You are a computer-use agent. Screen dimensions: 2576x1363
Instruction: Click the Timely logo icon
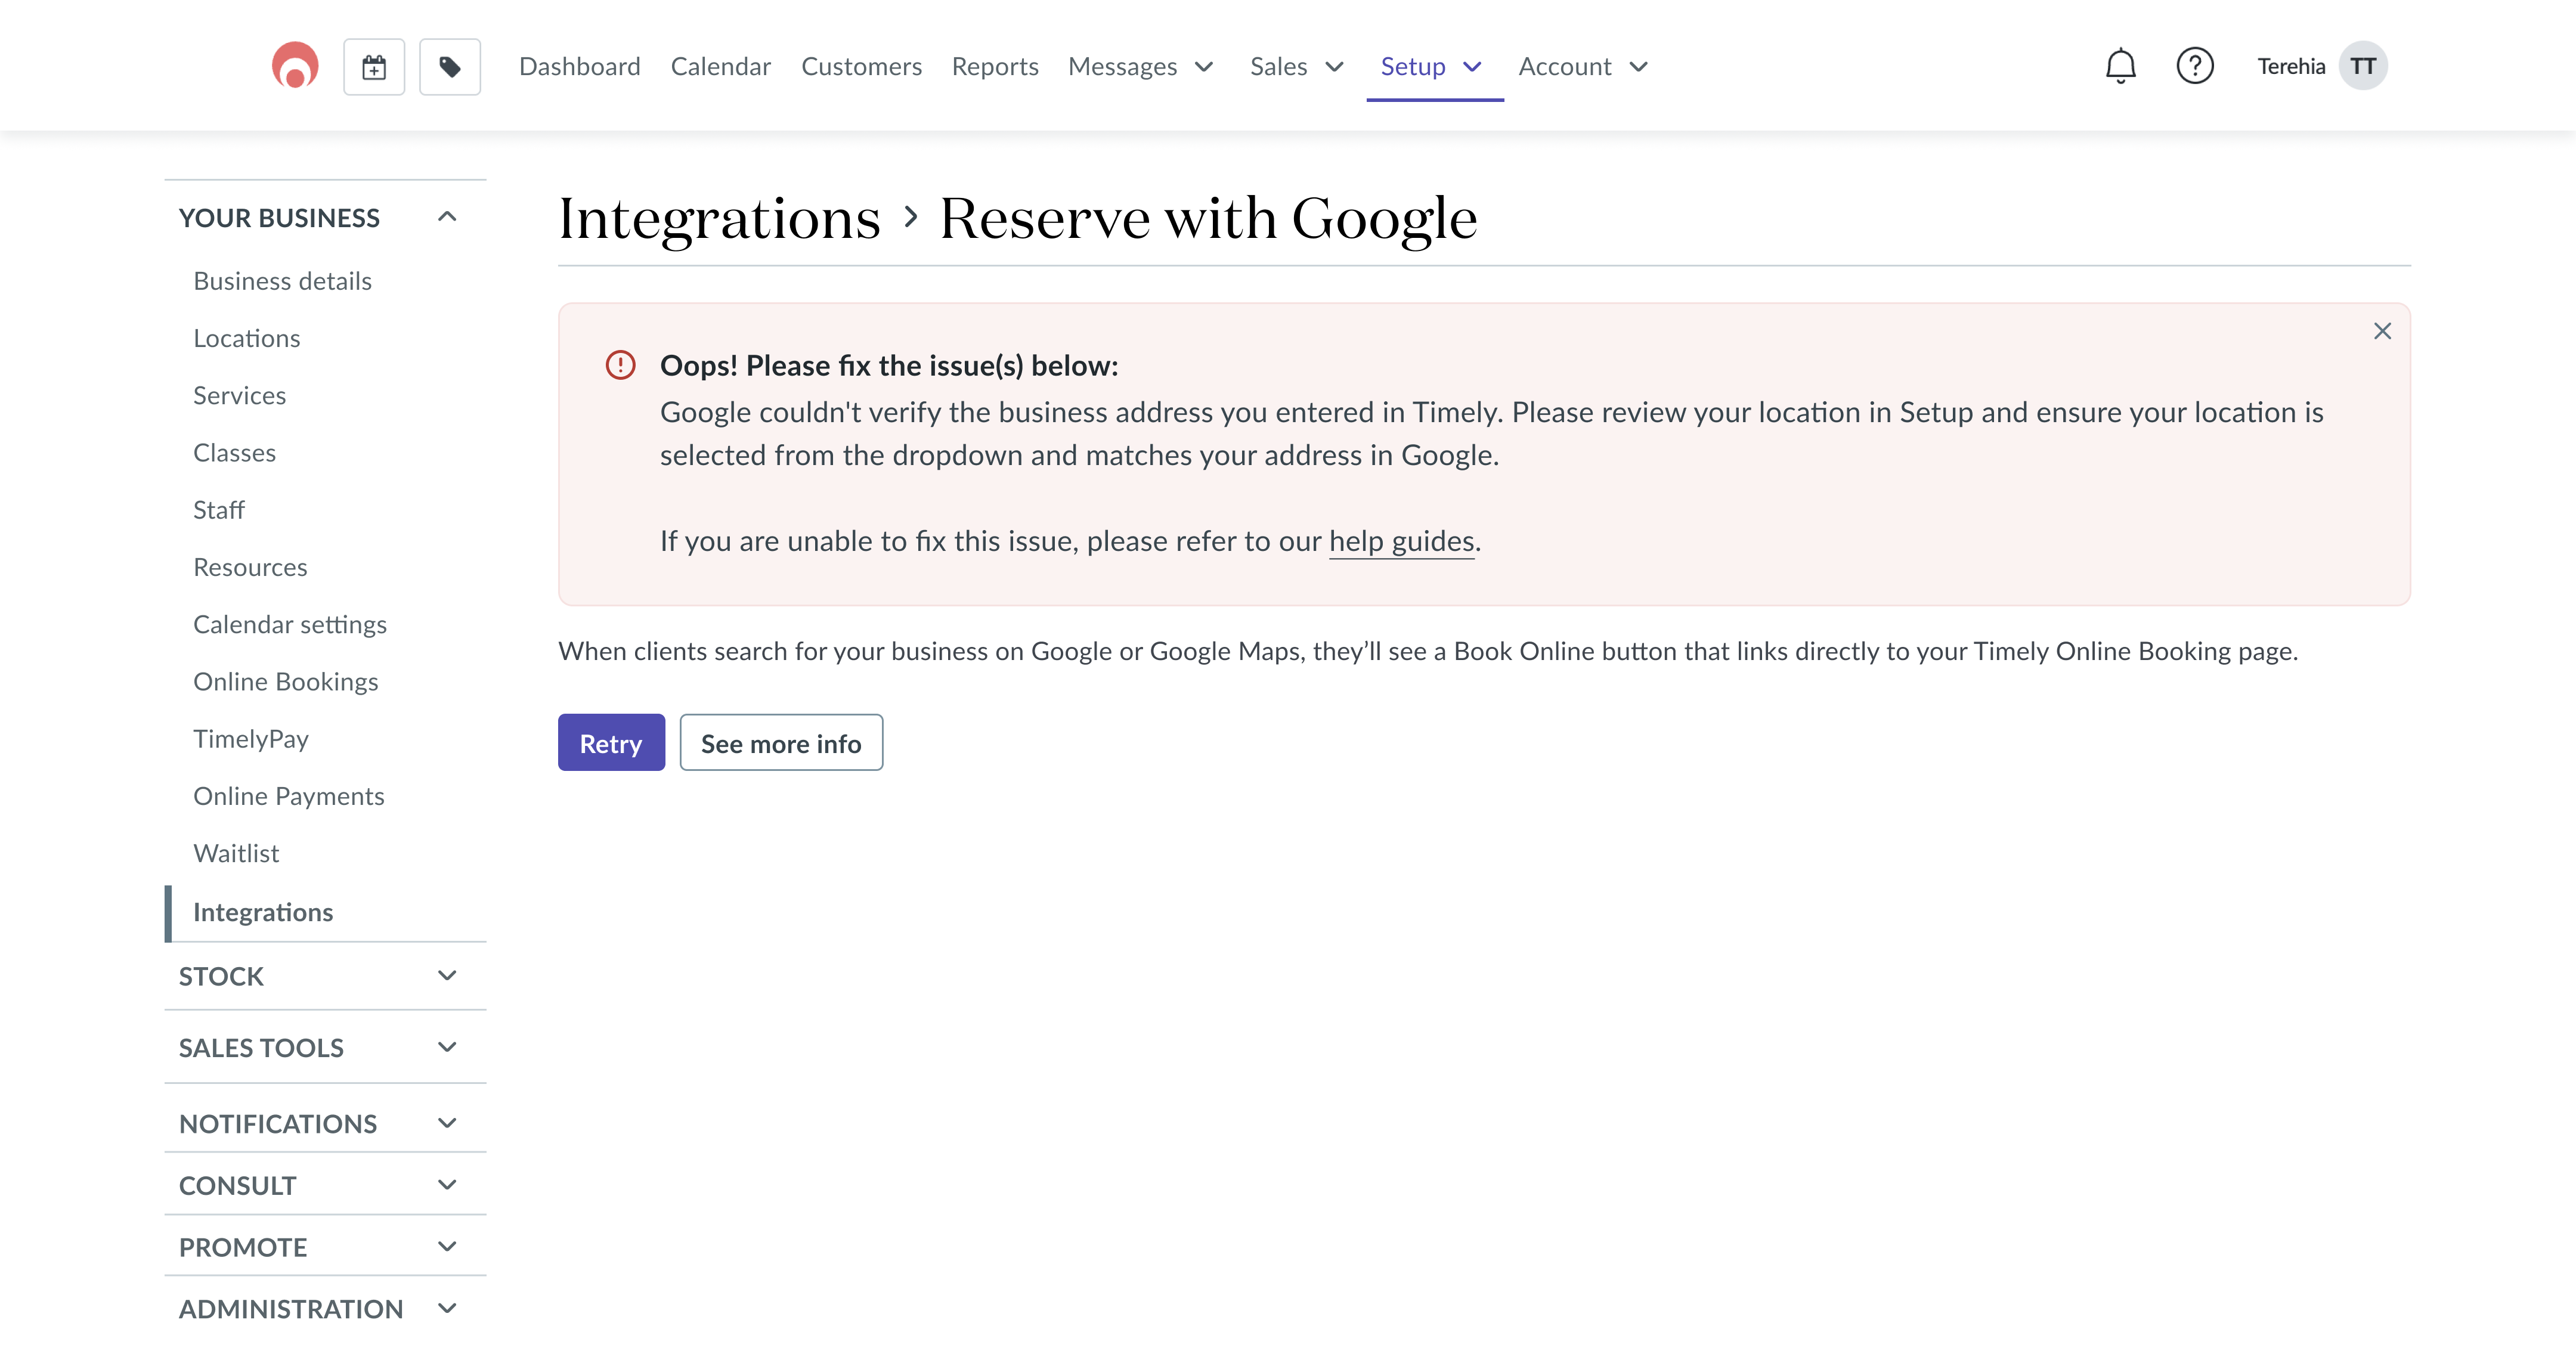tap(293, 65)
